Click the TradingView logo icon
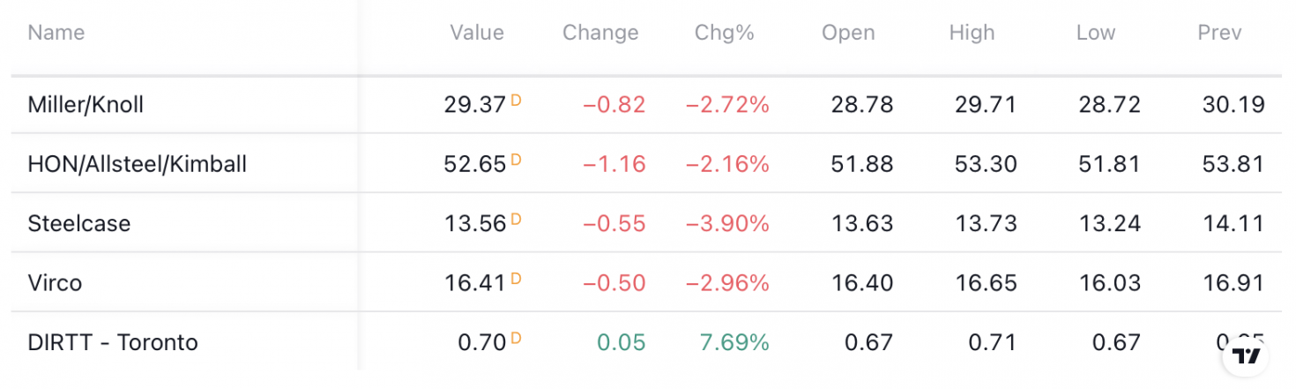This screenshot has width=1296, height=389. coord(1247,355)
